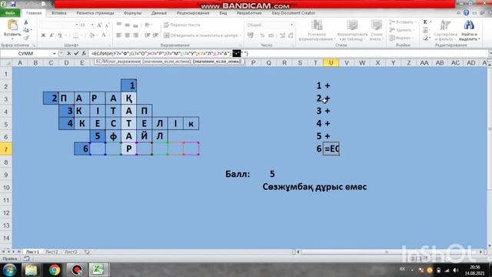Click the Enter checkmark in formula bar
Viewport: 492px width, 277px height.
(76, 54)
